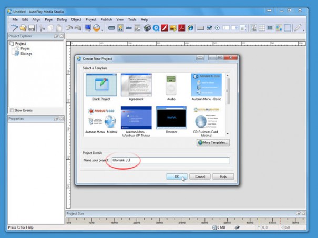
Task: Open the Dialog menu
Action: 61,19
